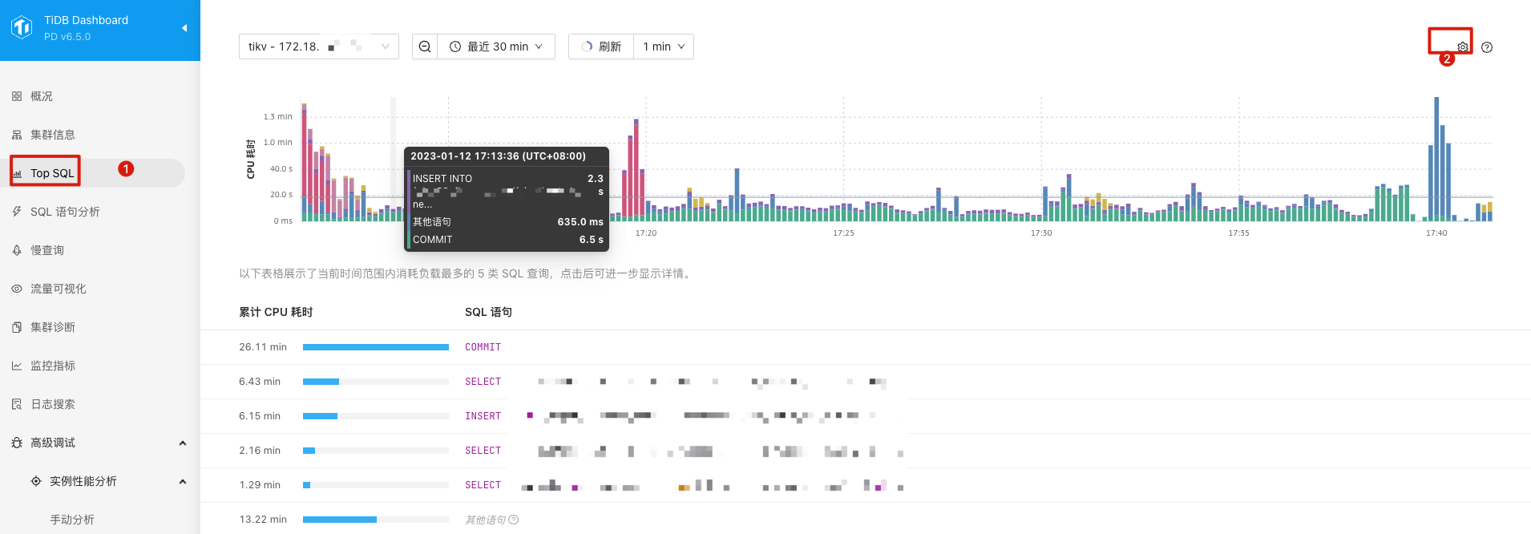This screenshot has height=534, width=1531.
Task: Click the settings gear icon
Action: (1463, 47)
